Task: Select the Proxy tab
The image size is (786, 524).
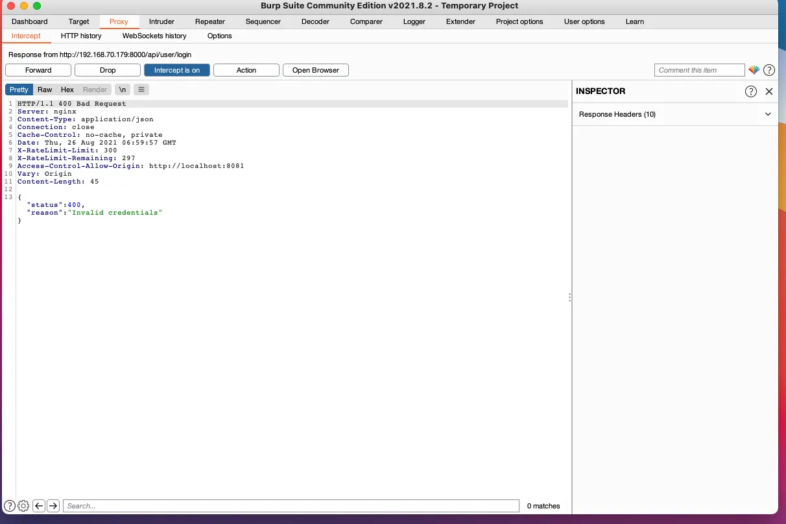Action: click(119, 21)
